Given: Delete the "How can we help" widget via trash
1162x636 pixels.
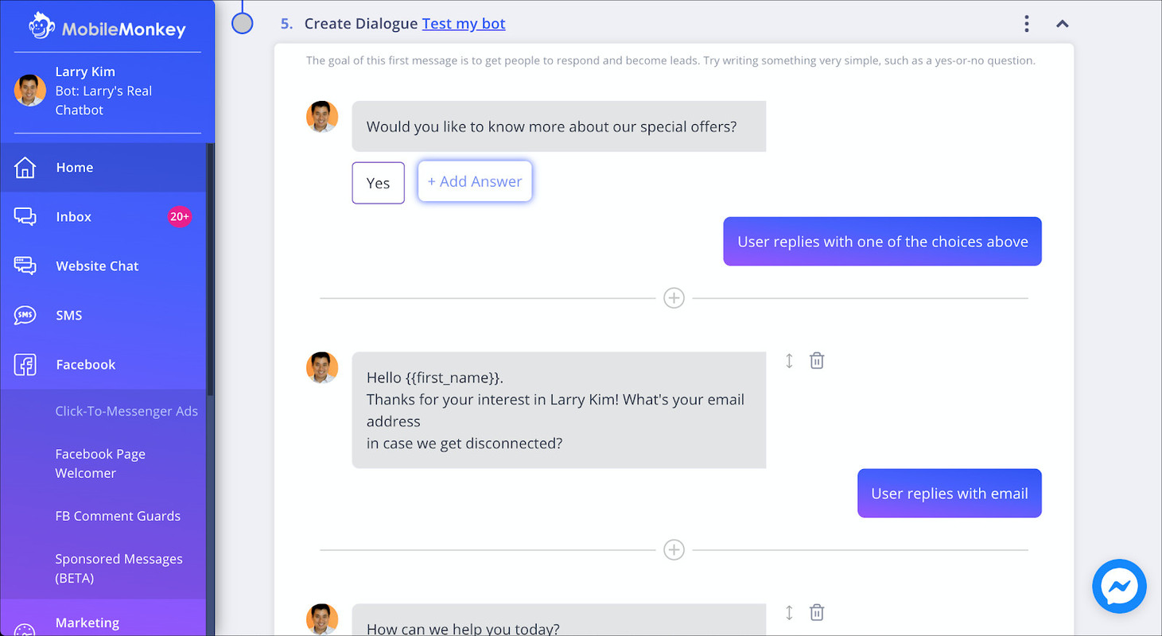Looking at the screenshot, I should click(817, 612).
